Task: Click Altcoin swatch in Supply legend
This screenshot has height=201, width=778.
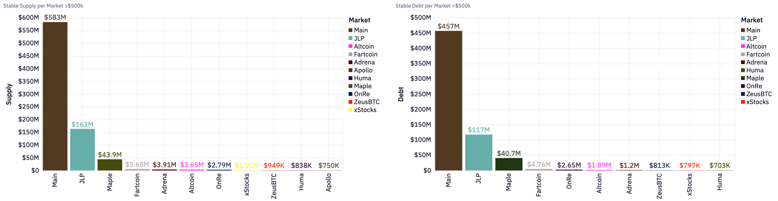Action: pyautogui.click(x=350, y=46)
